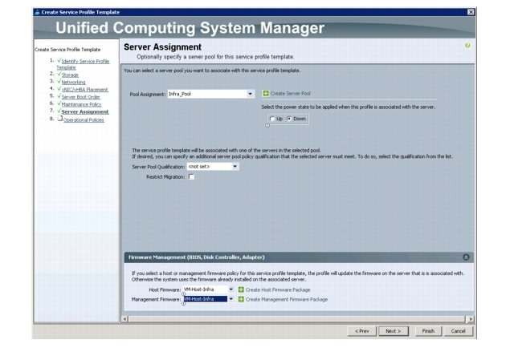Click the Finish button

click(x=428, y=331)
